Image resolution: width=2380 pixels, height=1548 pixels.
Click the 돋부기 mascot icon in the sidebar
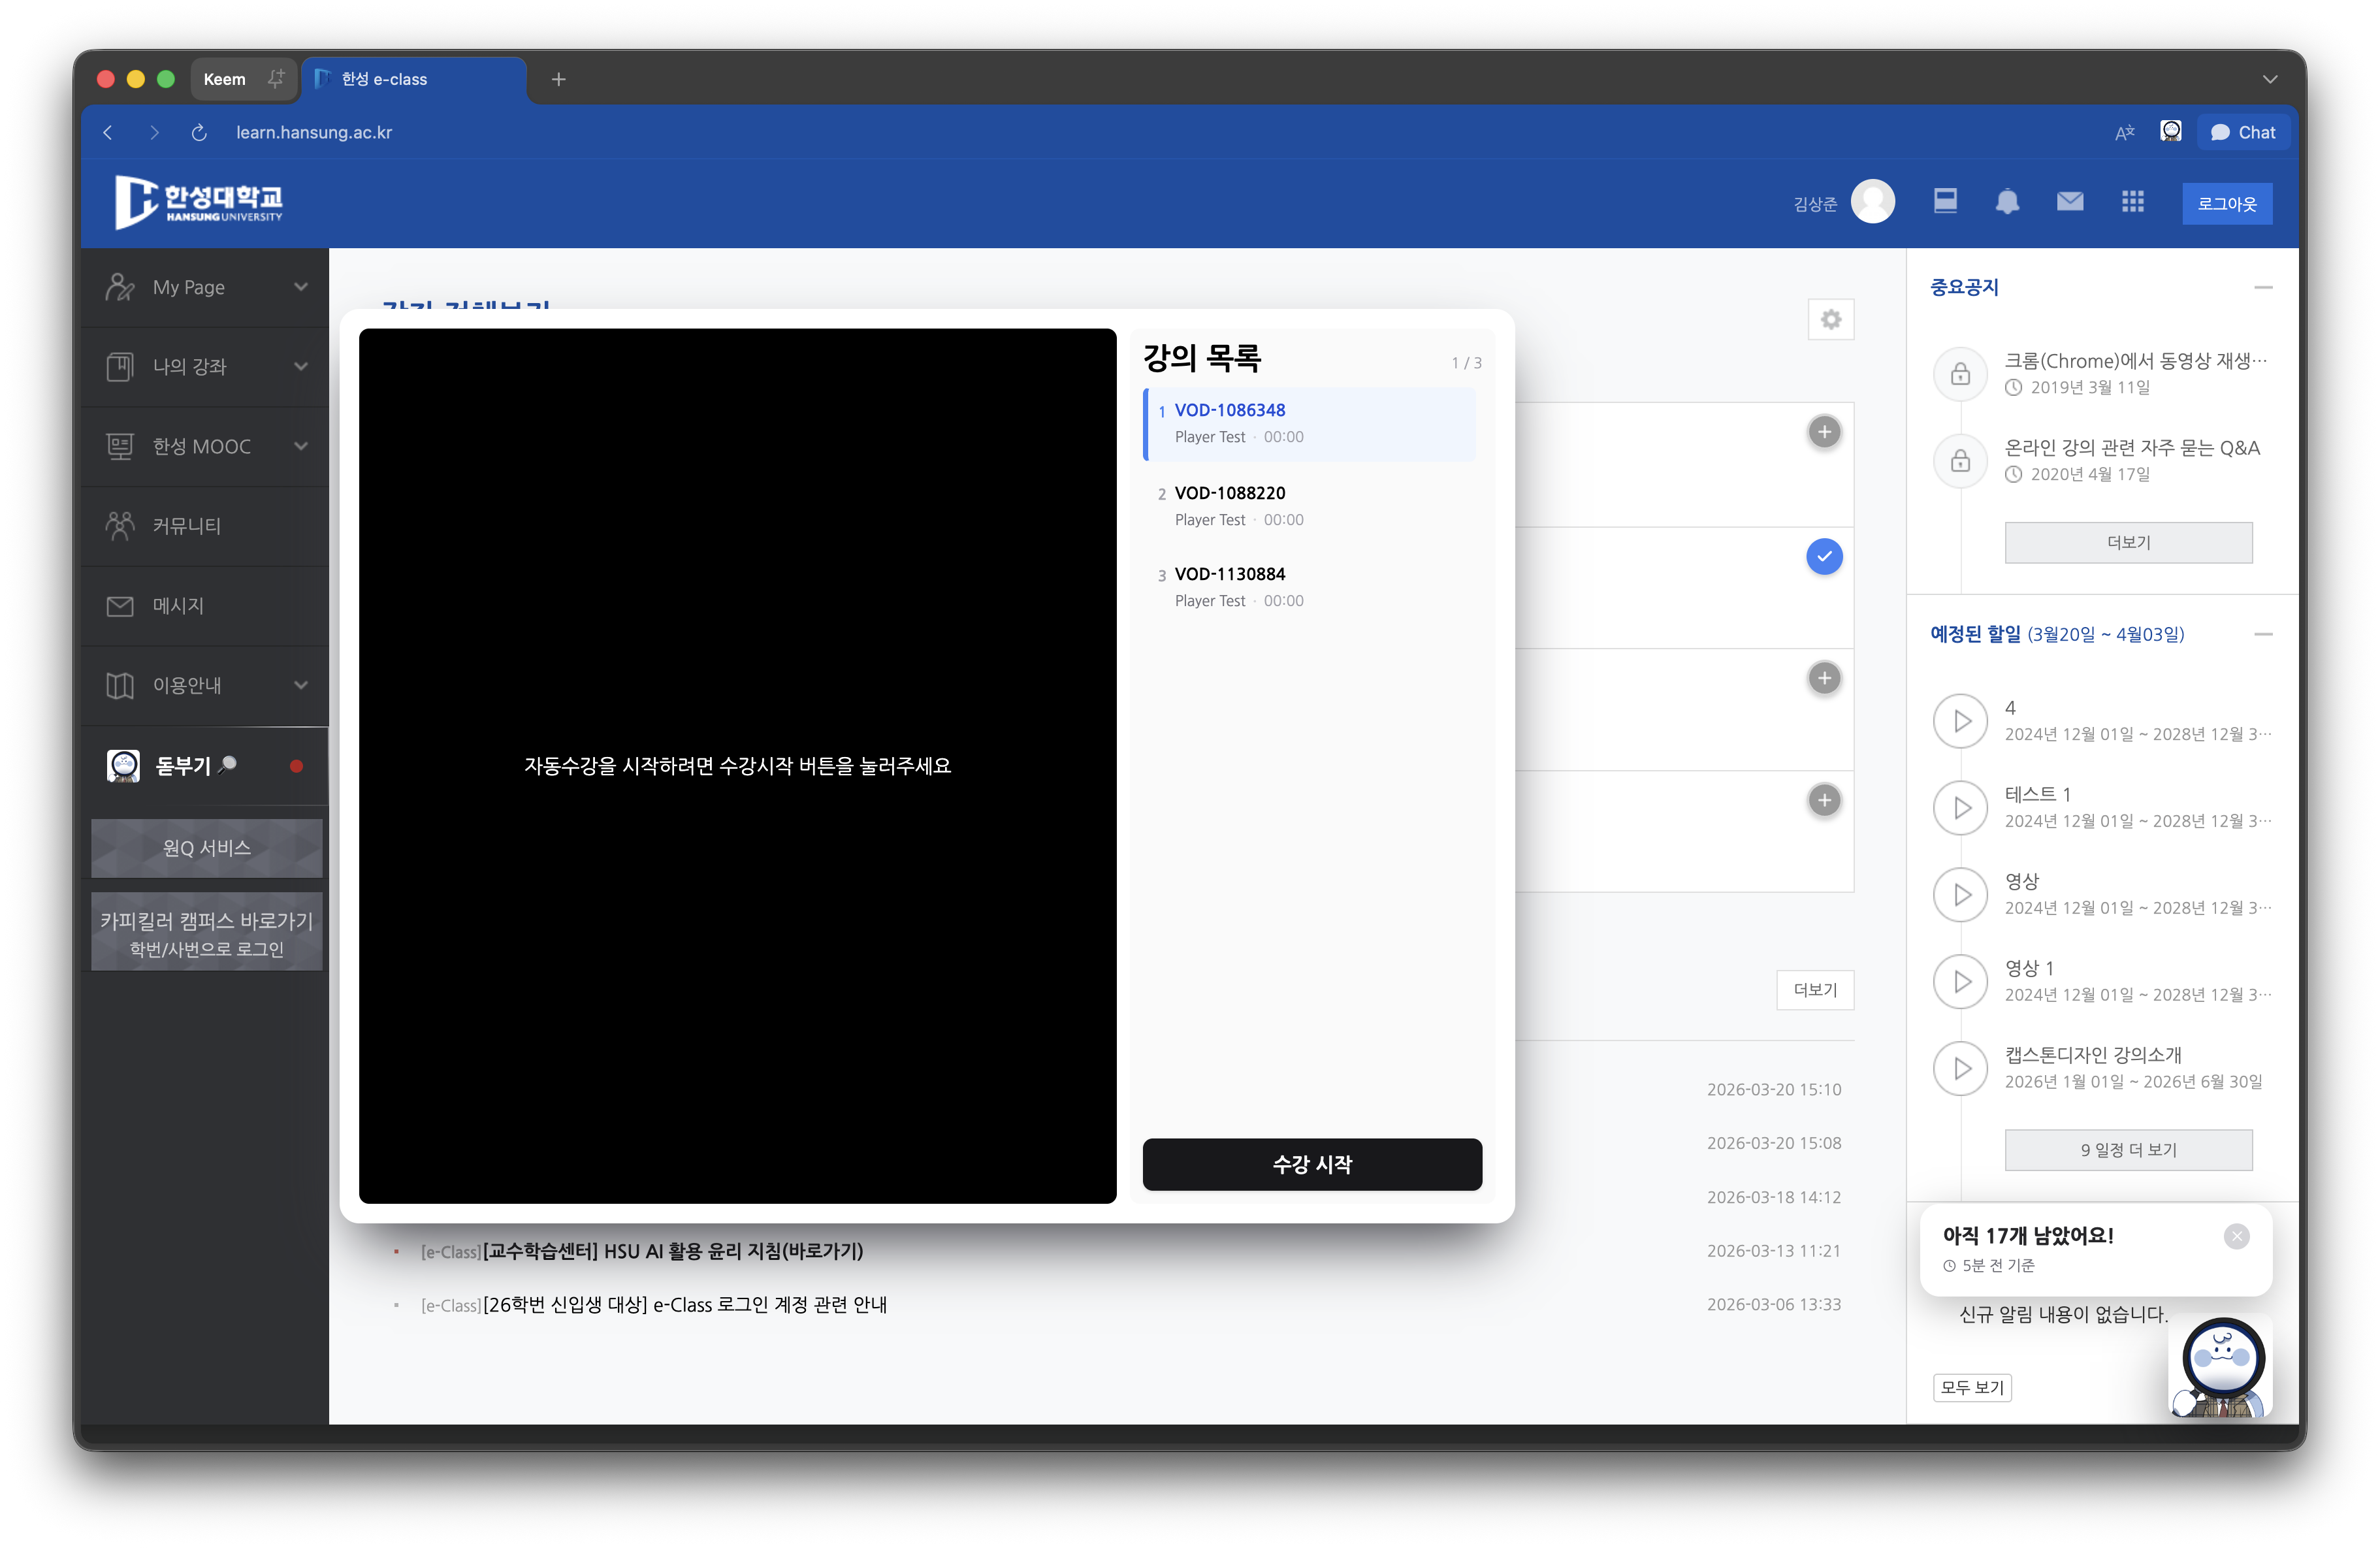click(123, 766)
